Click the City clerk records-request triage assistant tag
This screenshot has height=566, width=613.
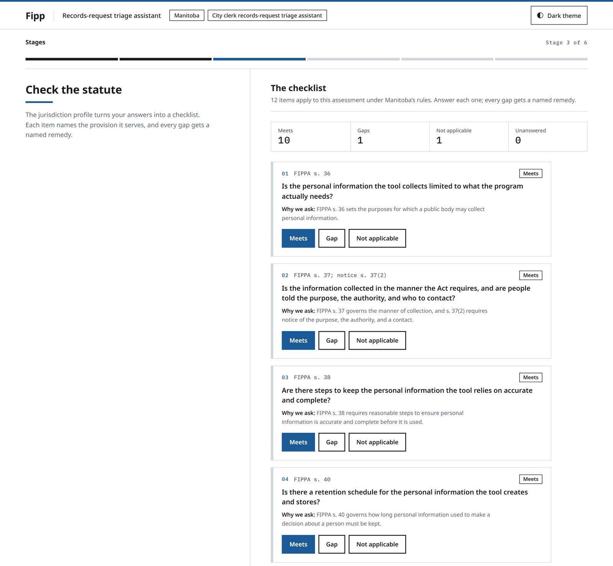click(x=267, y=15)
